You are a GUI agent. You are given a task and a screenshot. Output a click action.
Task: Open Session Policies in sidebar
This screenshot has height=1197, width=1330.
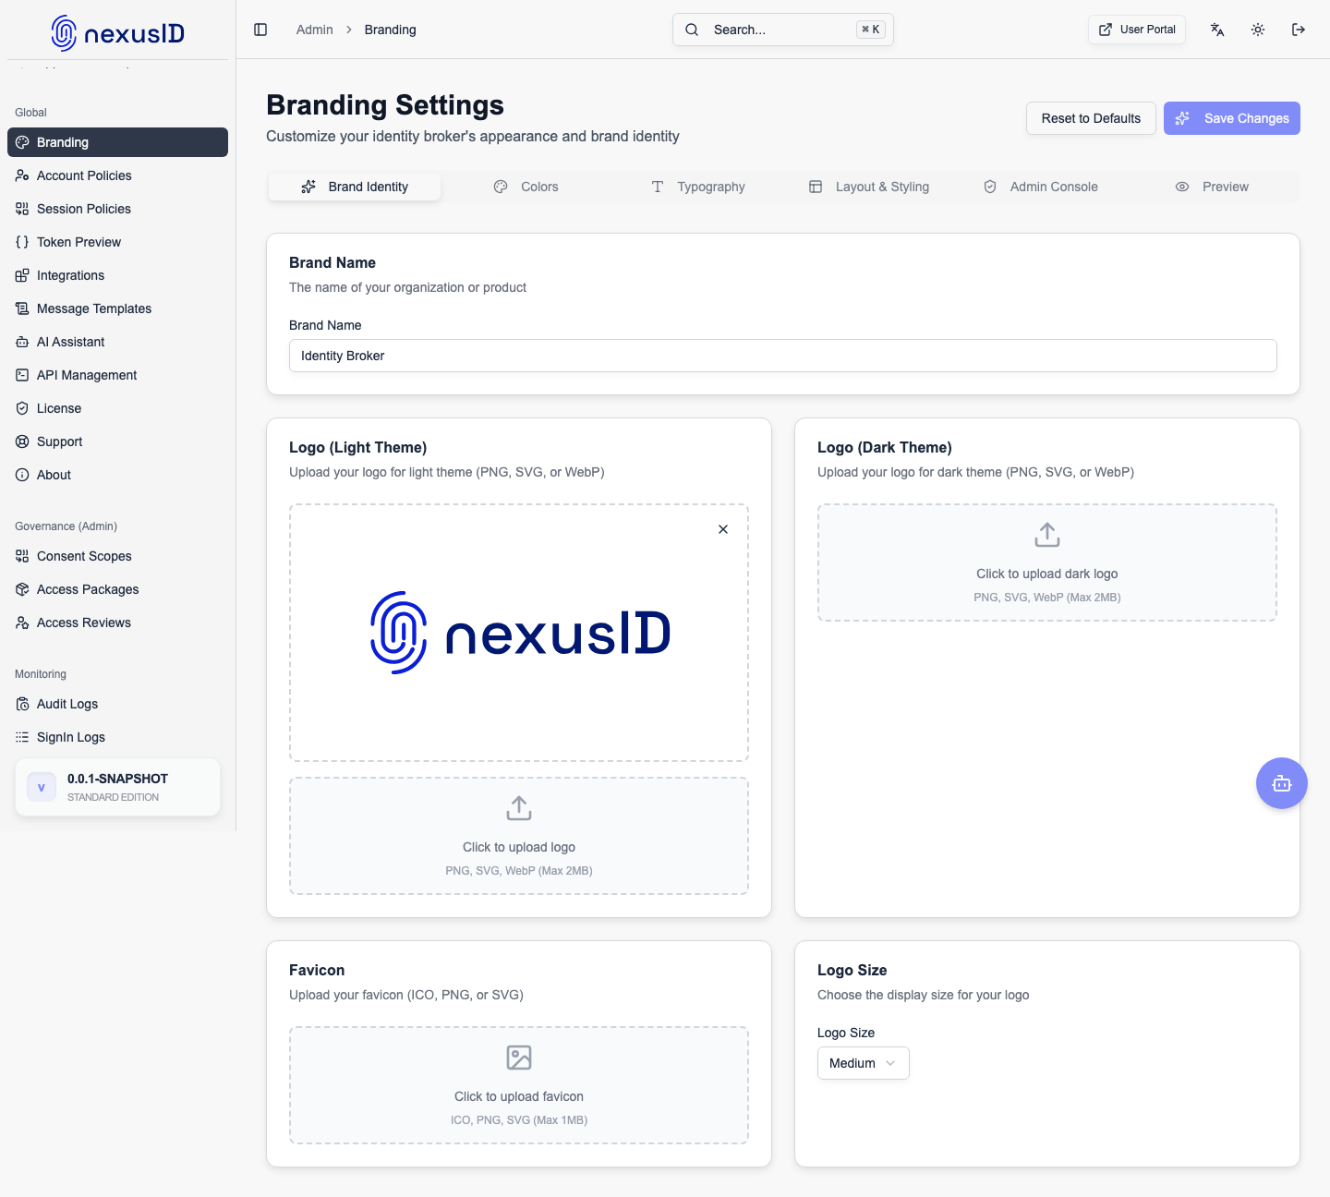pyautogui.click(x=117, y=209)
